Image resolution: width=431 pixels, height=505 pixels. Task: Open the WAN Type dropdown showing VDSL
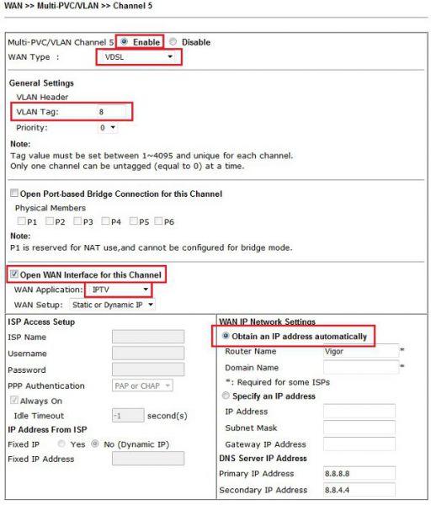tap(139, 57)
